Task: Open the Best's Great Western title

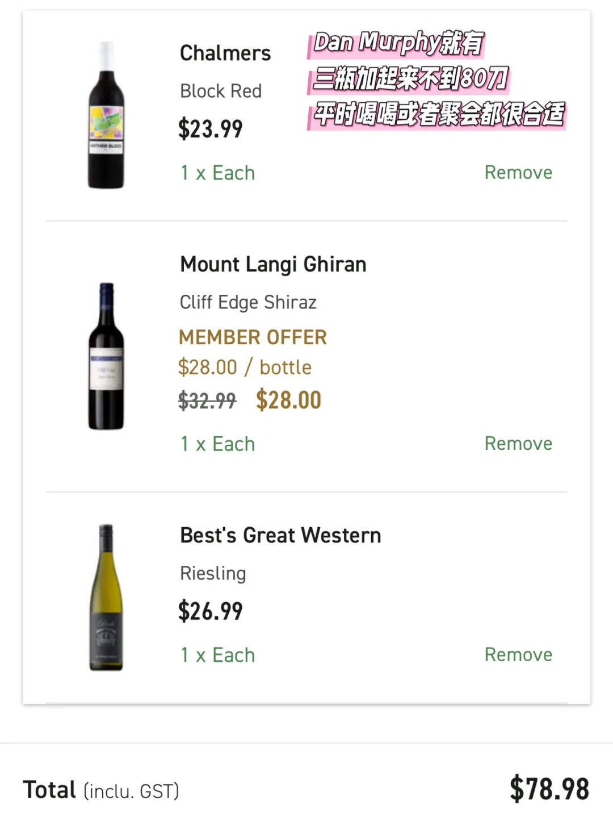Action: coord(280,536)
